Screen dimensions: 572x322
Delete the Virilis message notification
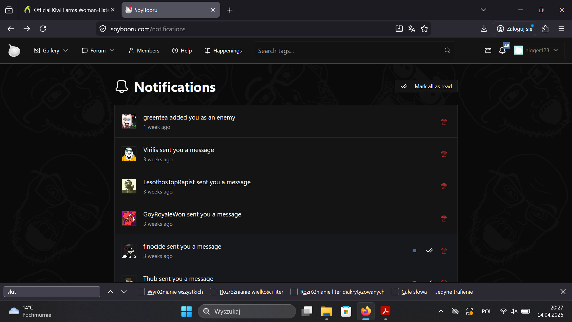point(444,154)
